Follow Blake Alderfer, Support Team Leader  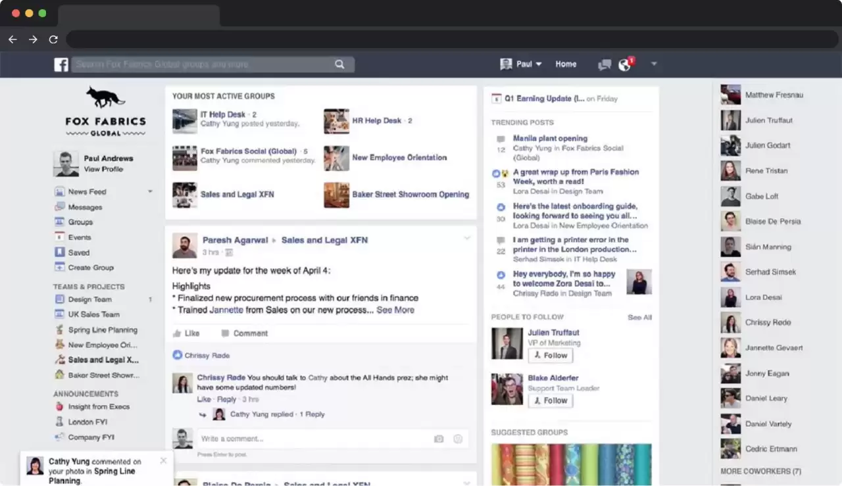click(x=551, y=401)
